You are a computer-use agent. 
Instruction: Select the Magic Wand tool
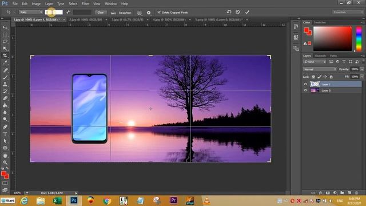tap(5, 49)
